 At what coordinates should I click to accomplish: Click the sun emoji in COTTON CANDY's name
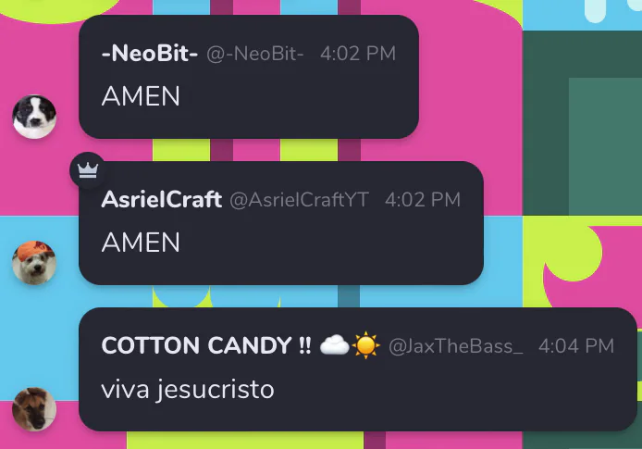[365, 345]
